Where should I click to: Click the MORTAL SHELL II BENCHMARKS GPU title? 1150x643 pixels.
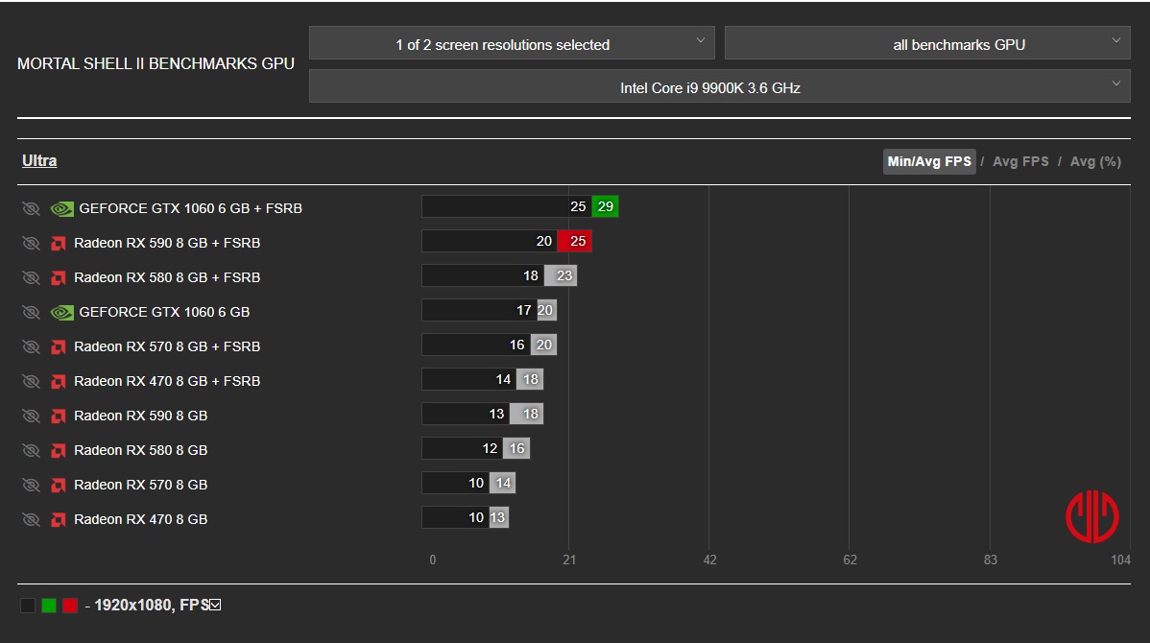(156, 63)
